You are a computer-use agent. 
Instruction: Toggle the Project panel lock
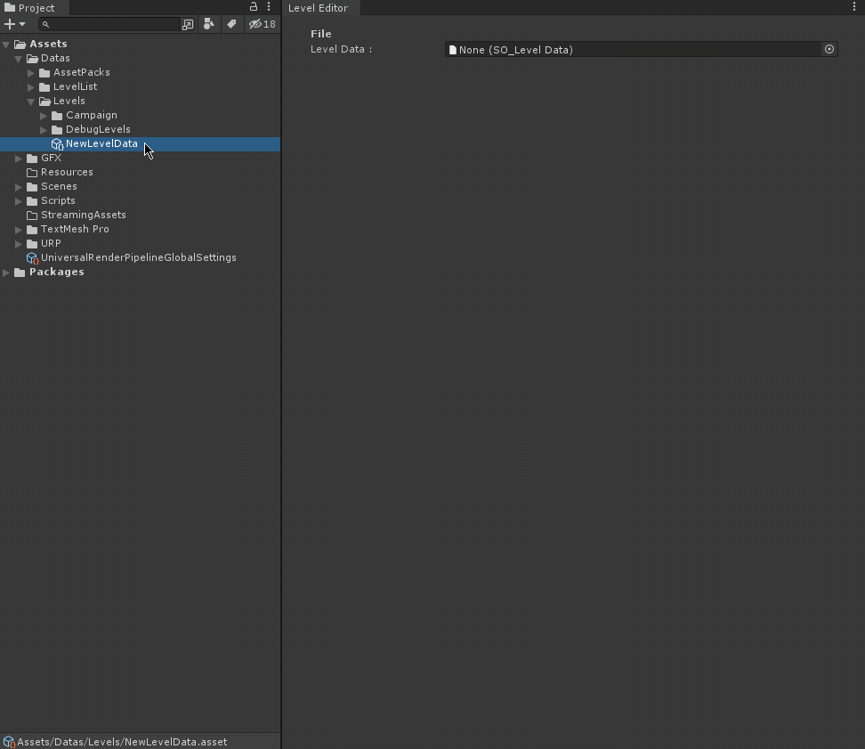point(254,7)
